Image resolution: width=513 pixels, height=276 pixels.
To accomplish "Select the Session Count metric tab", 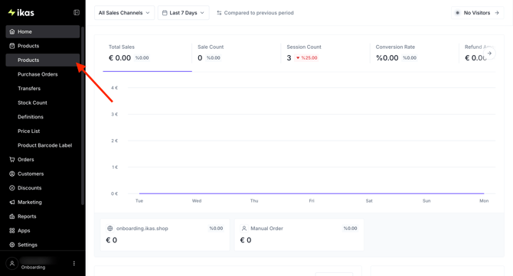I will click(x=325, y=54).
